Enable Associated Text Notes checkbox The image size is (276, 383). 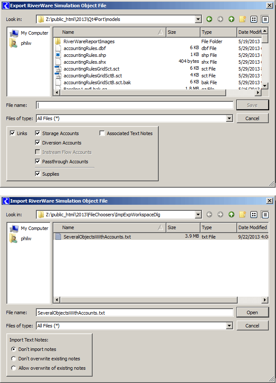[102, 133]
